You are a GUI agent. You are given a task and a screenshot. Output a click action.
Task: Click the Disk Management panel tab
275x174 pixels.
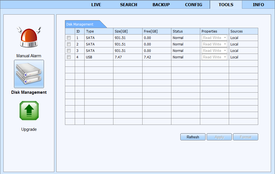[84, 24]
